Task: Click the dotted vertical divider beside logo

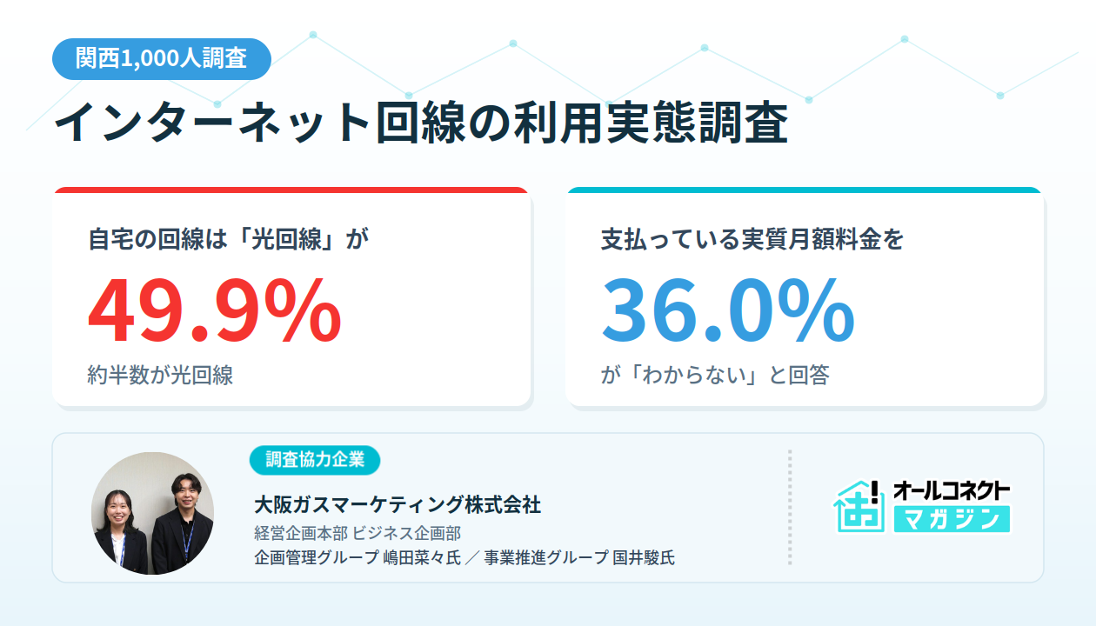Action: pyautogui.click(x=790, y=508)
